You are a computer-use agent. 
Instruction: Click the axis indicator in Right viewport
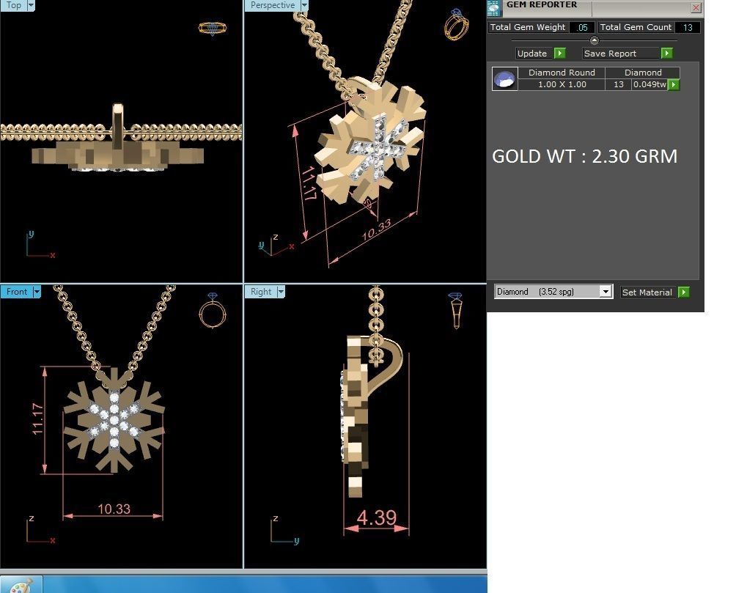coord(284,531)
